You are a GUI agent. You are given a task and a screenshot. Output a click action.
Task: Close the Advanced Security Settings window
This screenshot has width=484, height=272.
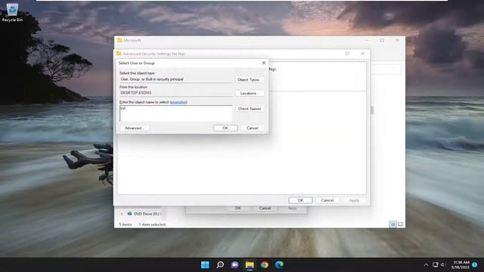coord(362,54)
